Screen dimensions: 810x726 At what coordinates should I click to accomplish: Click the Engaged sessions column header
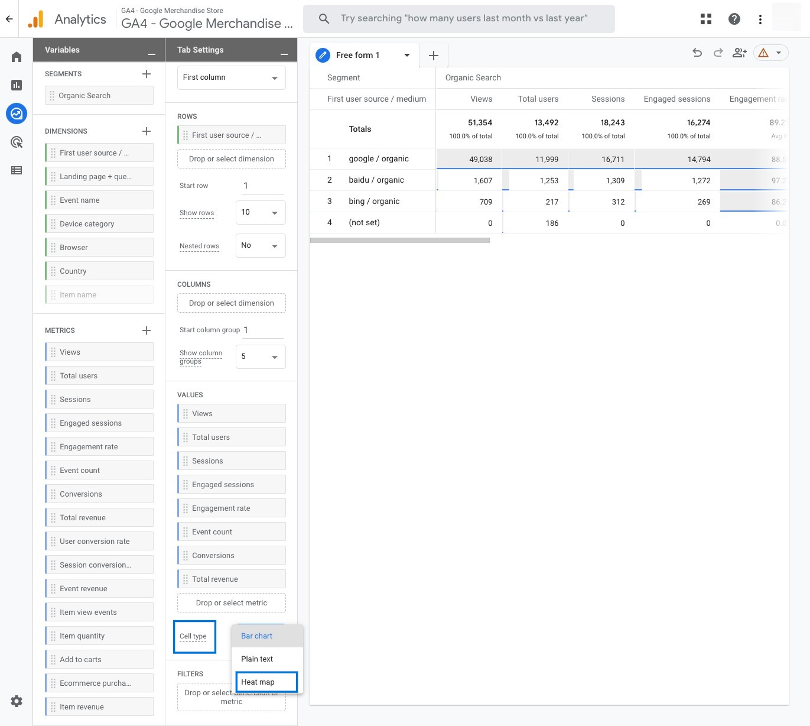click(x=677, y=99)
